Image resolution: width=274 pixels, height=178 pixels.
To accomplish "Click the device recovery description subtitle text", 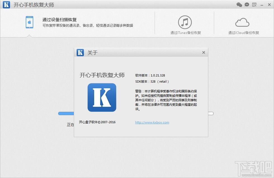I will pyautogui.click(x=88, y=26).
